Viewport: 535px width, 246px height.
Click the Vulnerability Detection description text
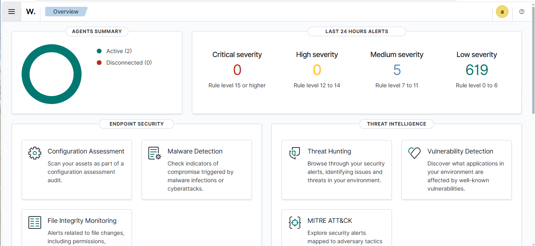[465, 176]
